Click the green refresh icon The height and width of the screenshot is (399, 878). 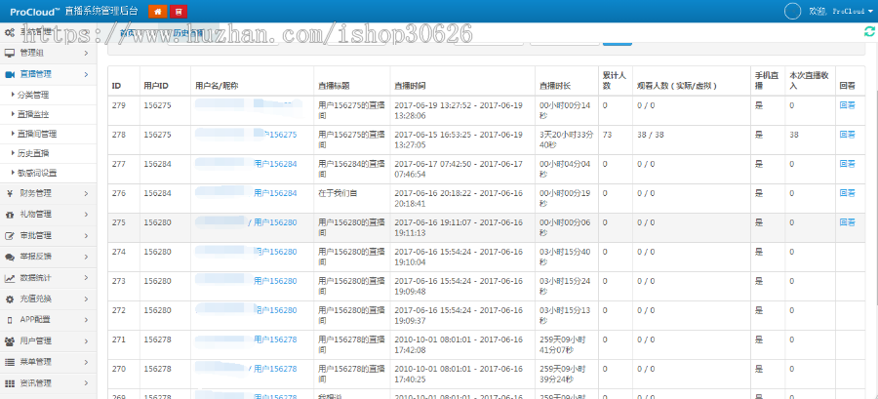click(x=868, y=32)
